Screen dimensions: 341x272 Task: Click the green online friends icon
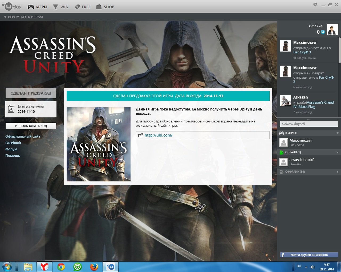point(281,152)
